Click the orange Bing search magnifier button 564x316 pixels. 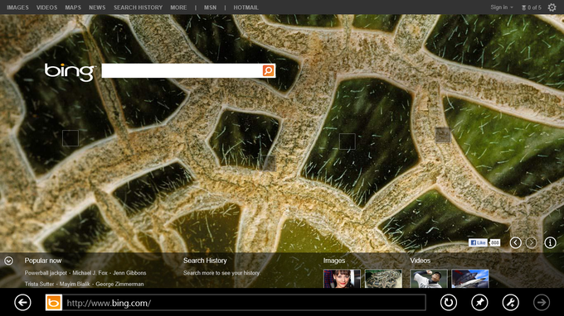tap(269, 70)
